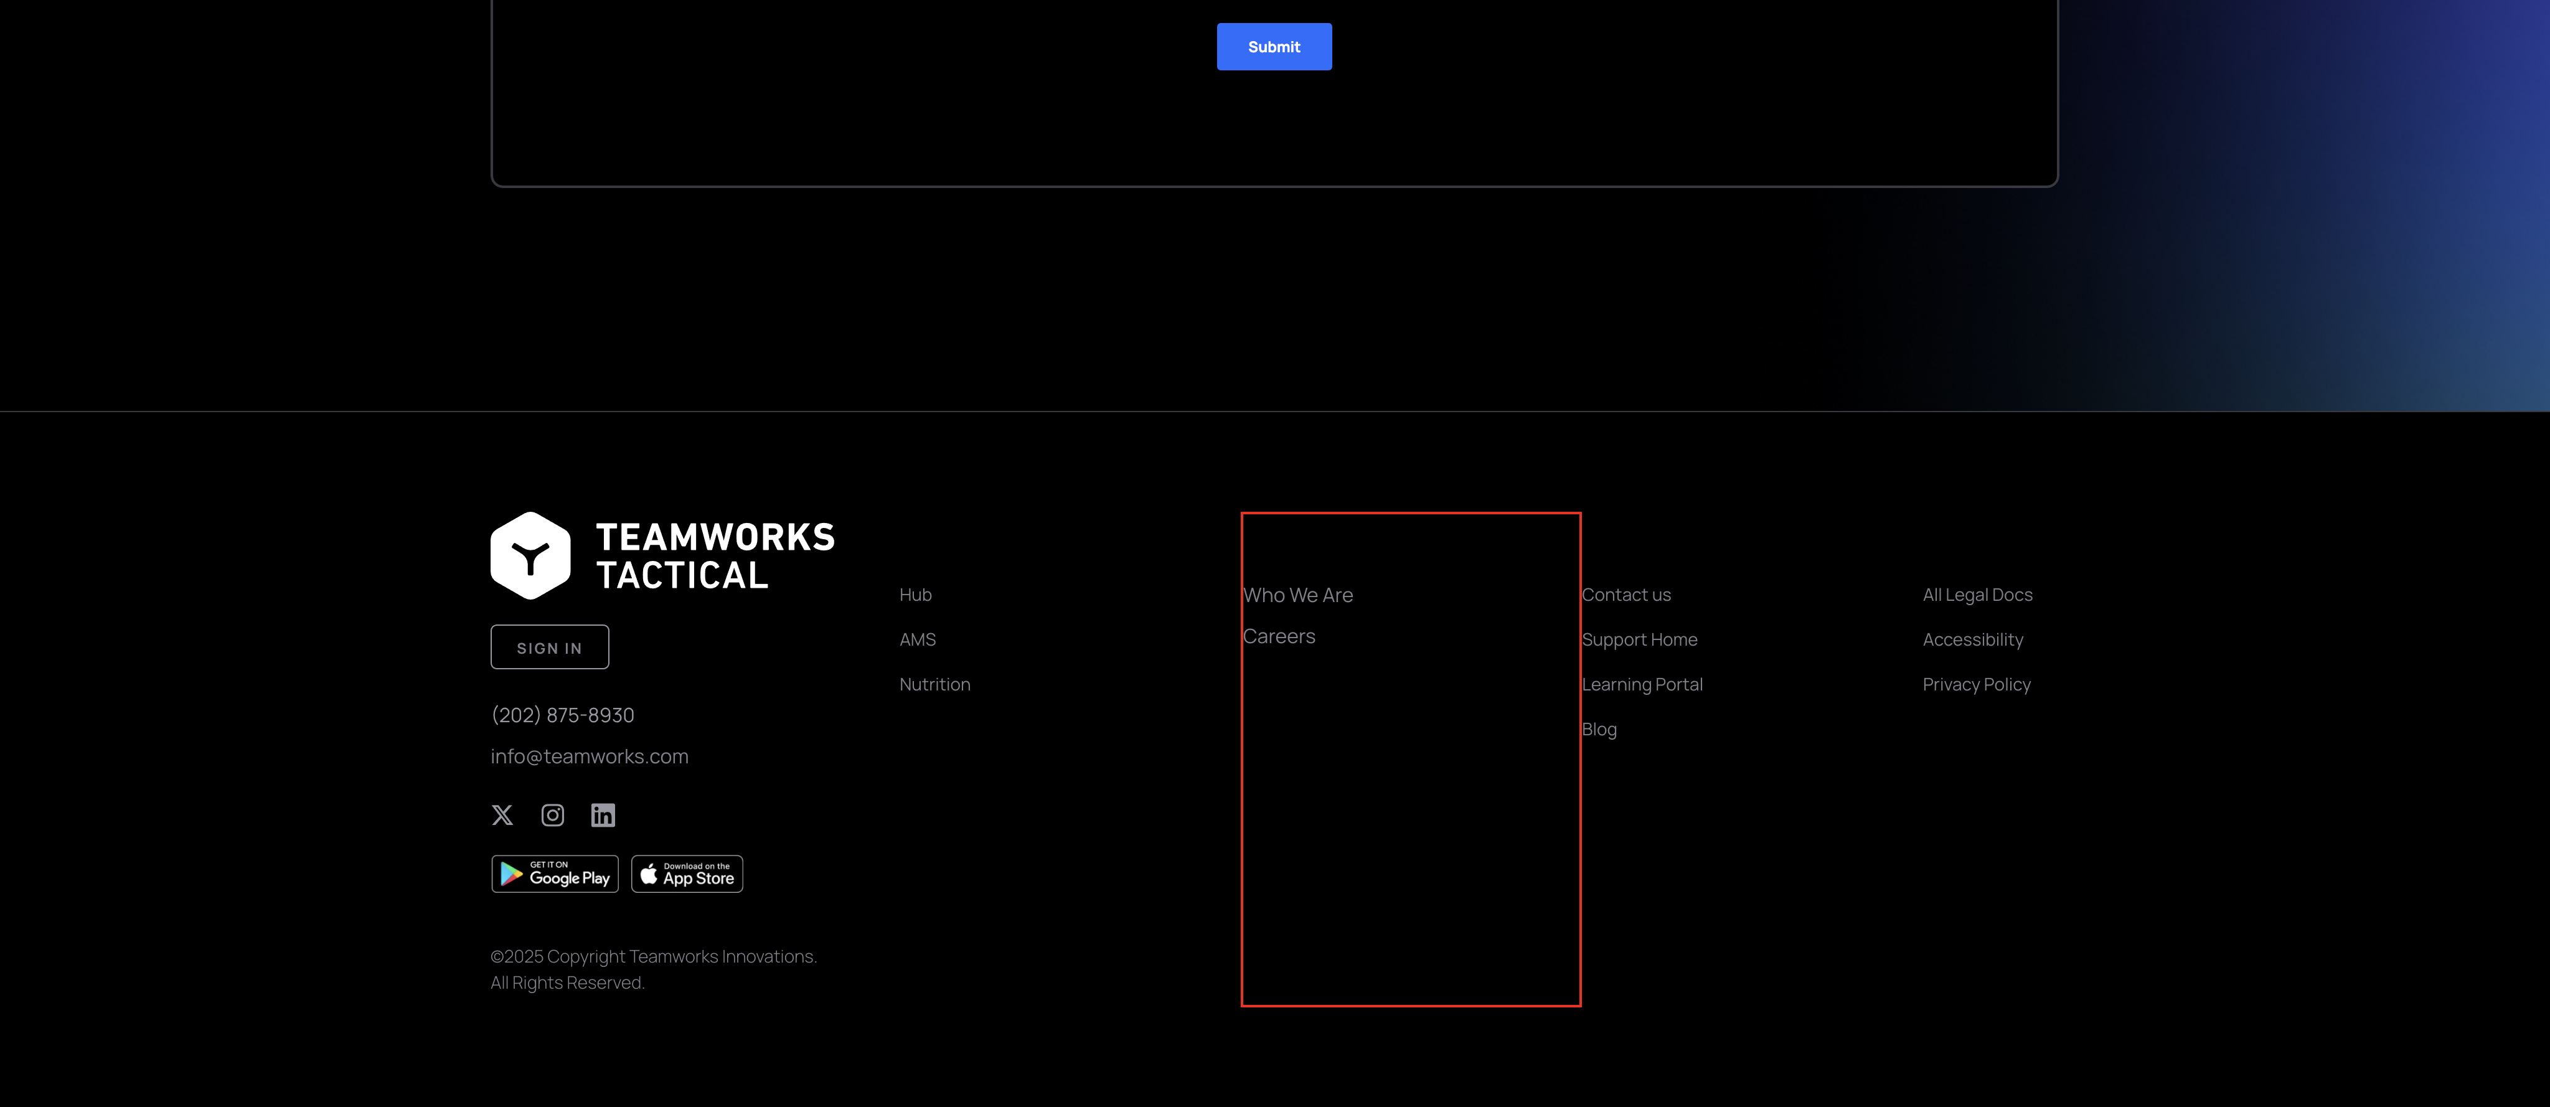Click the Teamworks Tactical hexagon logo
The width and height of the screenshot is (2550, 1107).
pos(530,555)
